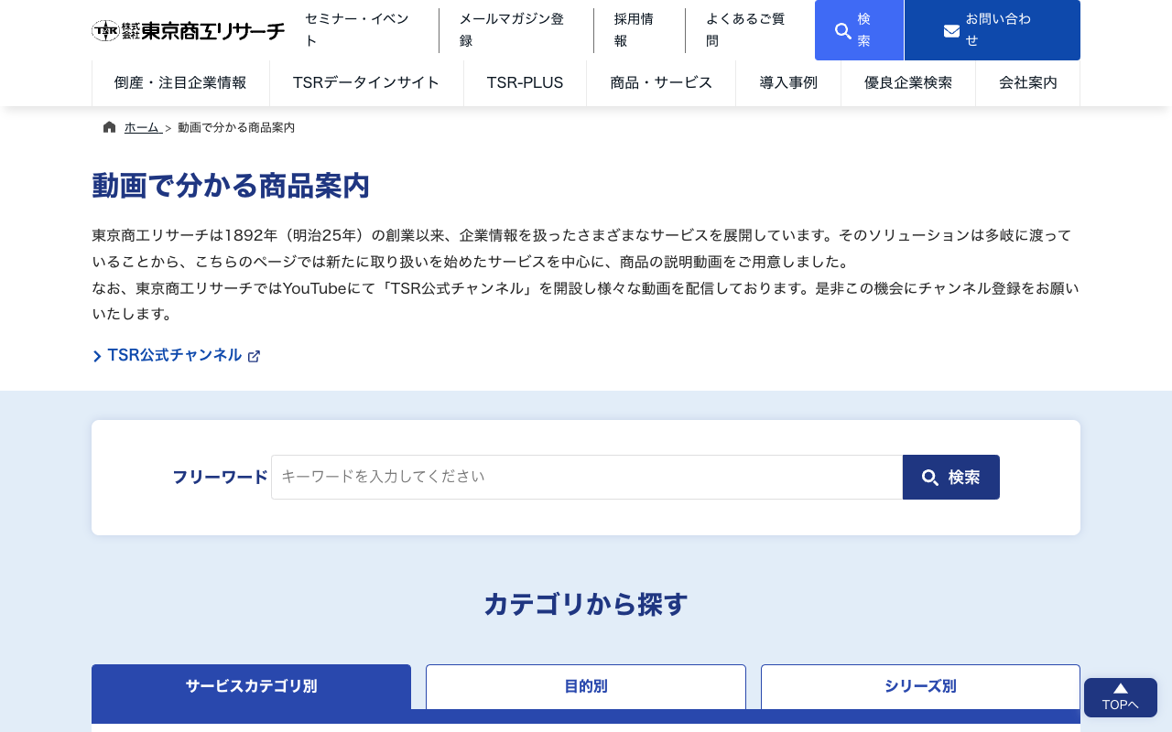The height and width of the screenshot is (732, 1172).
Task: Select the サービスカテゴリ別 tab
Action: 251,687
